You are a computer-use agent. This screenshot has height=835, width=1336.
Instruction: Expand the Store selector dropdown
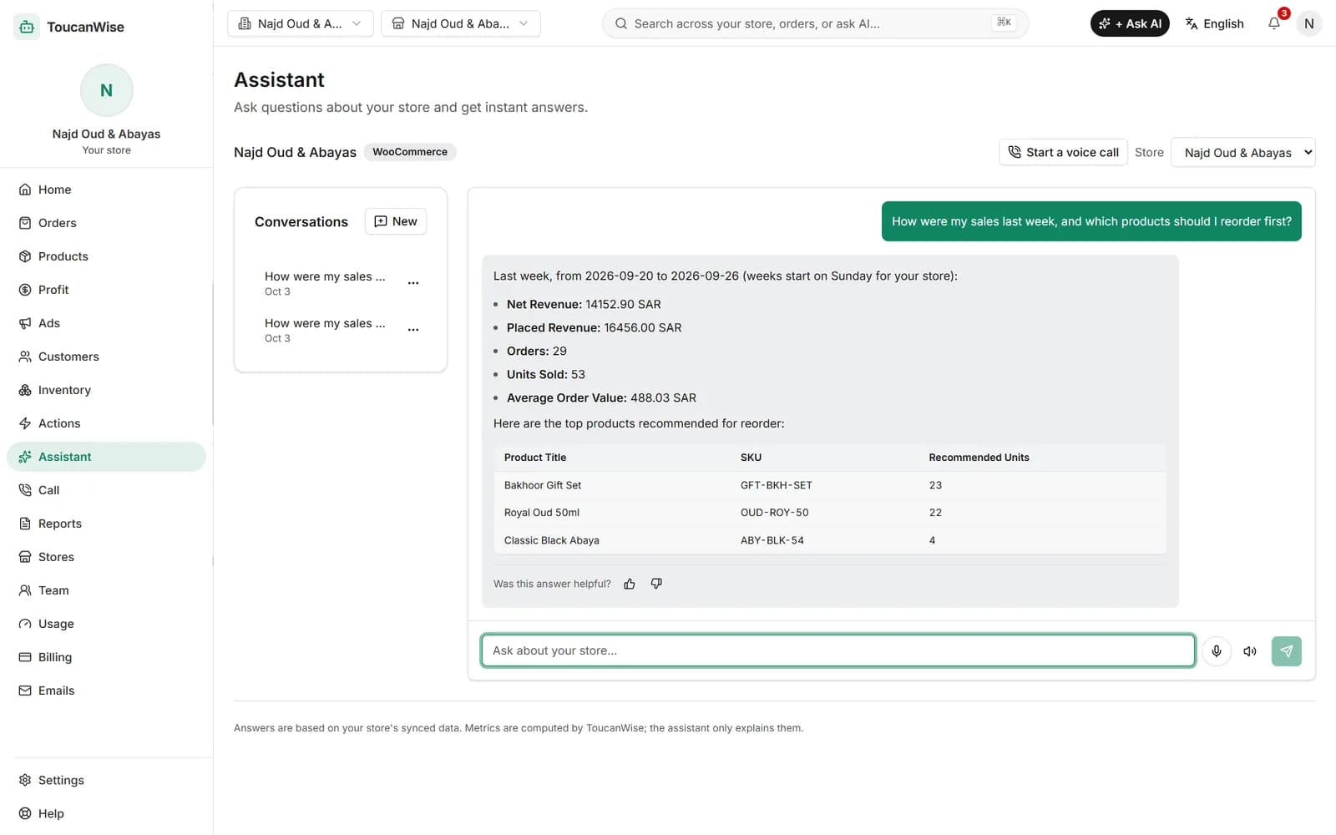tap(1243, 152)
